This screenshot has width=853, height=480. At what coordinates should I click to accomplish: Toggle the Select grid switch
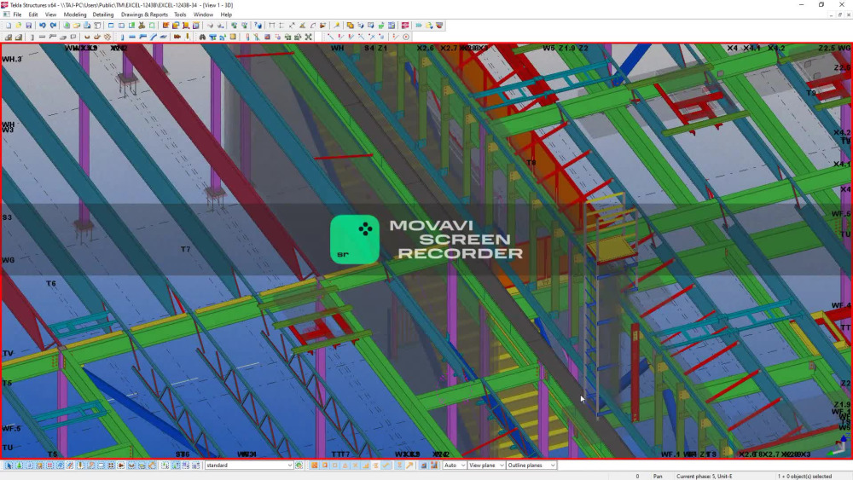(61, 466)
